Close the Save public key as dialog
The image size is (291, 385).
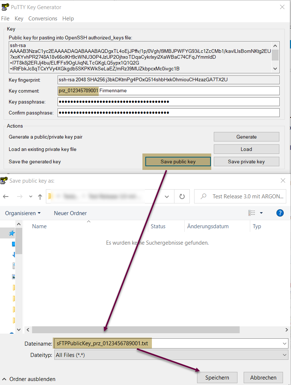pos(283,180)
